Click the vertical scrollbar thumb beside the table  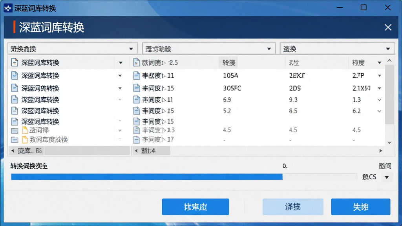389,94
